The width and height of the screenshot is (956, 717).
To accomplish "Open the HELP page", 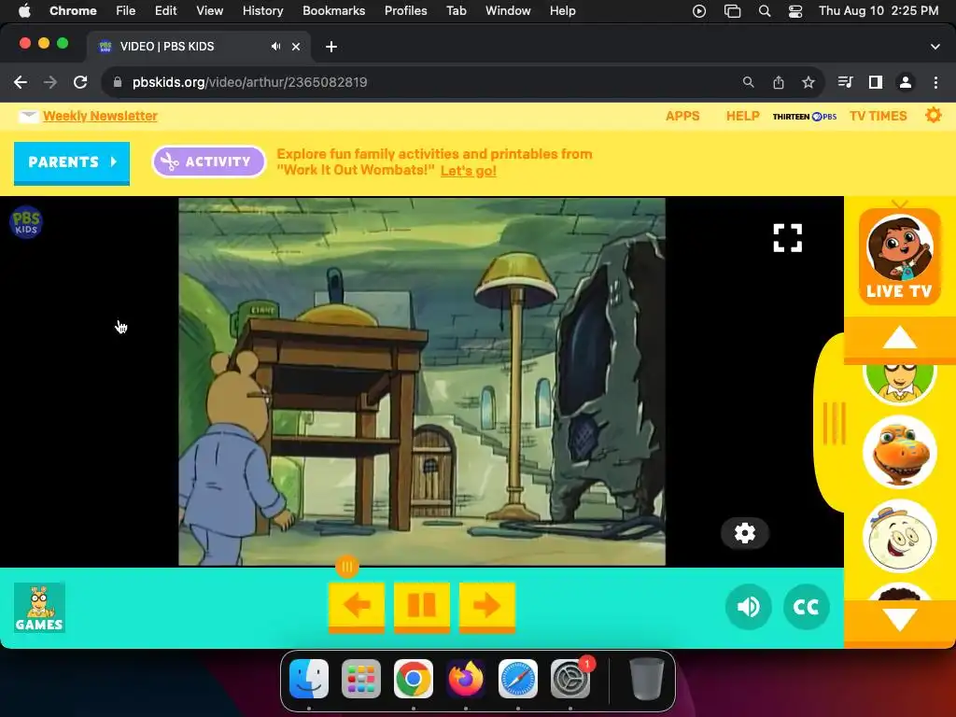I will click(742, 116).
